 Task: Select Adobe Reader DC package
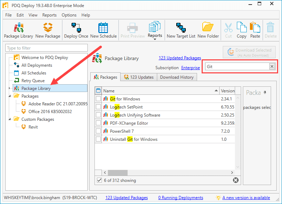coord(58,104)
